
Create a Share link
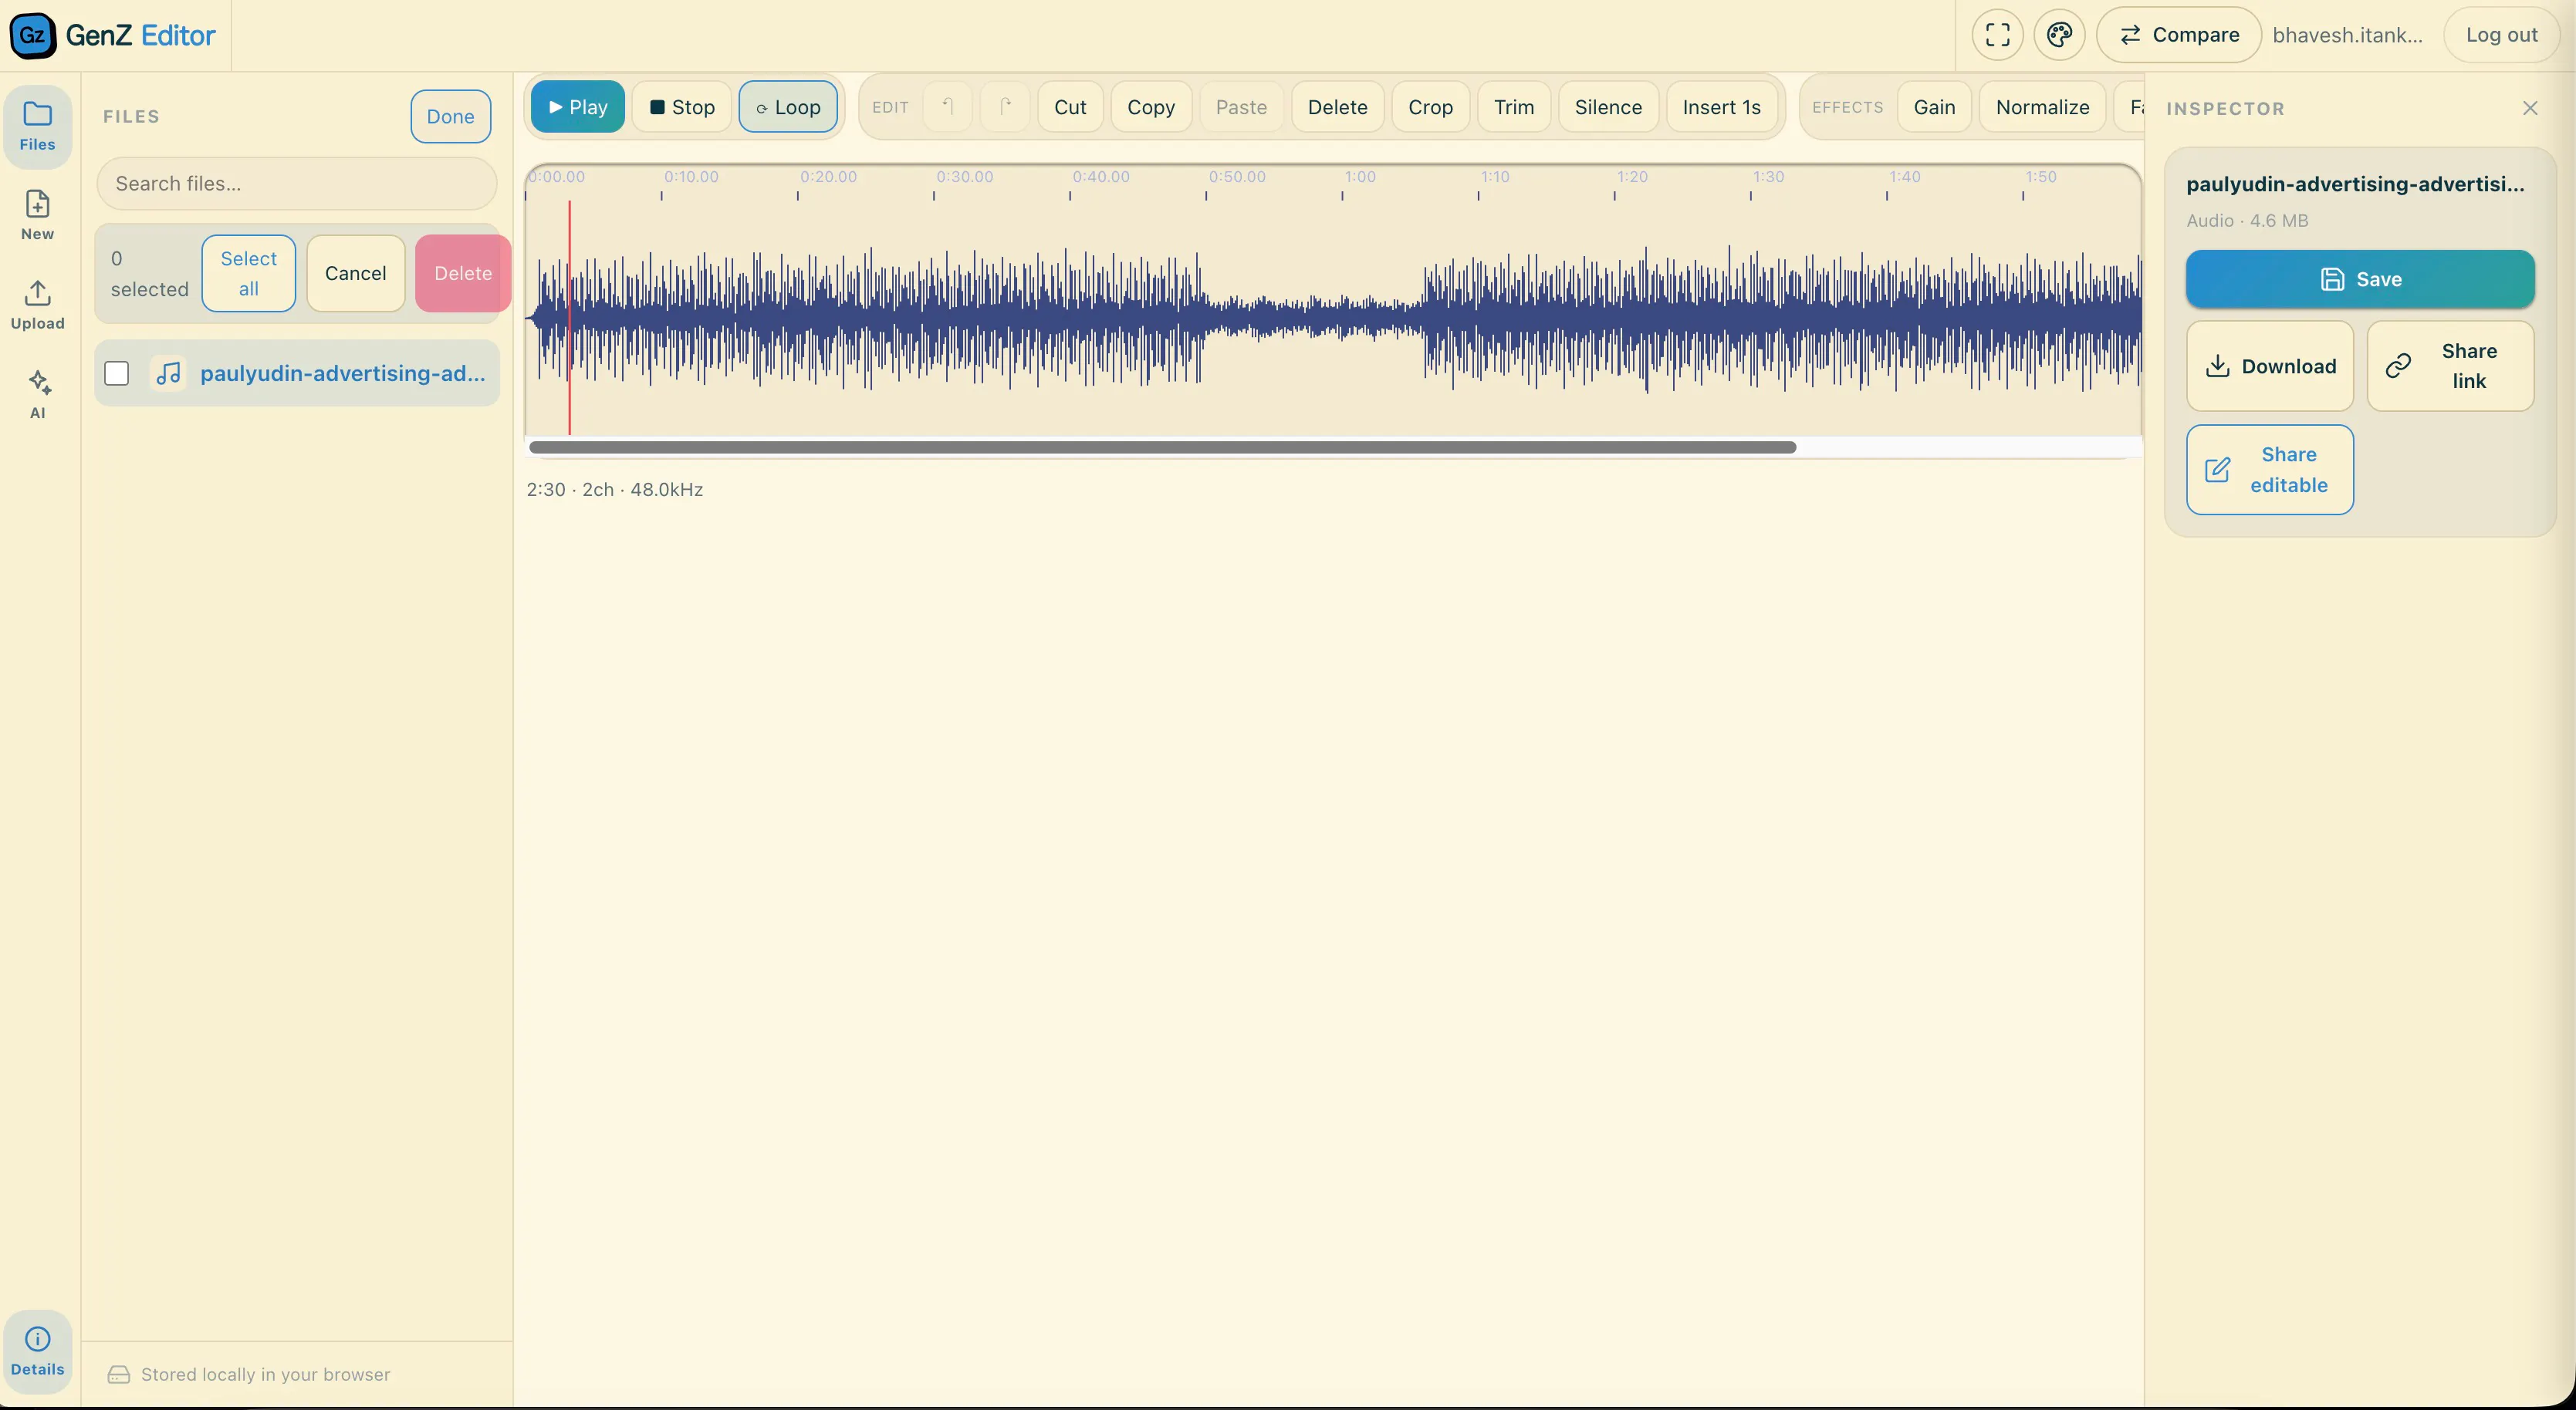click(x=2450, y=366)
